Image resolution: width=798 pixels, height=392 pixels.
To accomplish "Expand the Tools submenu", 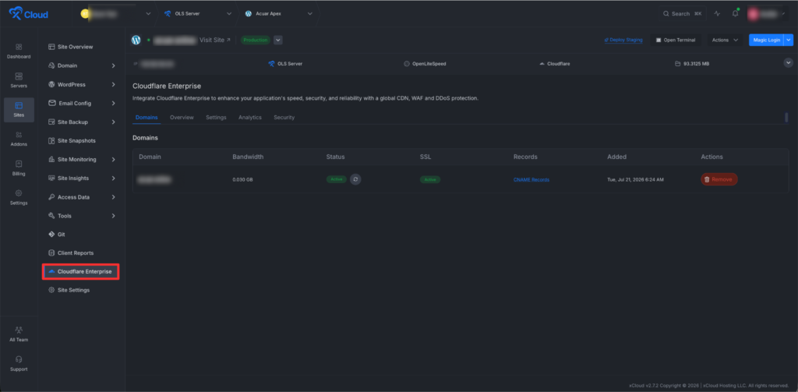I will pyautogui.click(x=81, y=216).
